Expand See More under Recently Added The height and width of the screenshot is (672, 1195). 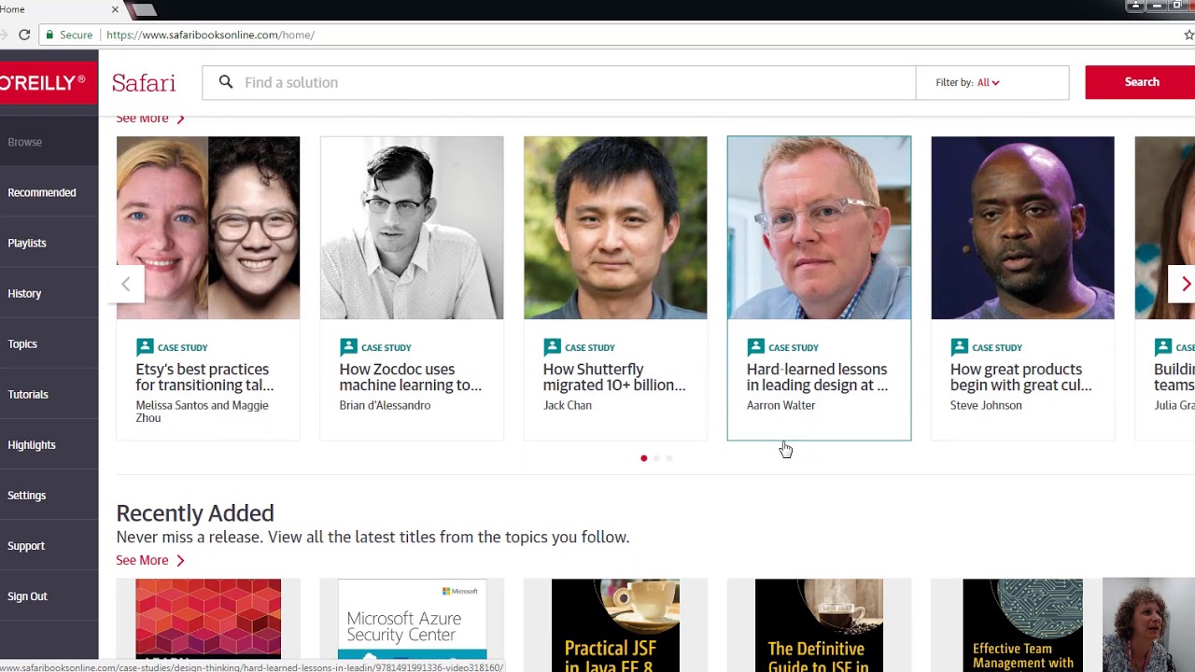(x=150, y=560)
